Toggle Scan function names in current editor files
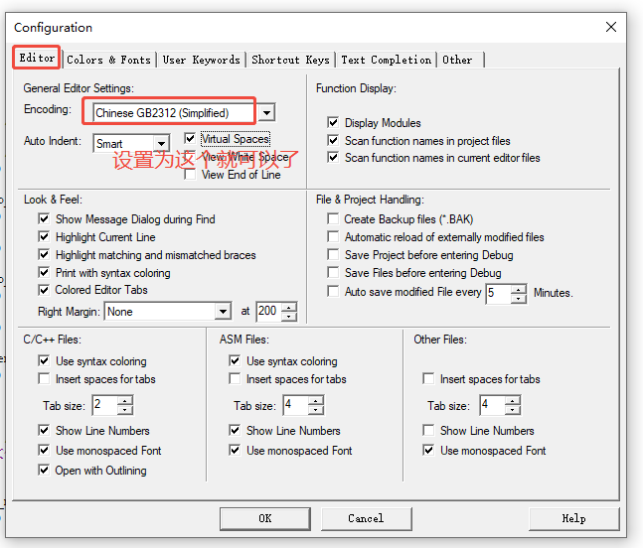The height and width of the screenshot is (548, 643). tap(333, 157)
